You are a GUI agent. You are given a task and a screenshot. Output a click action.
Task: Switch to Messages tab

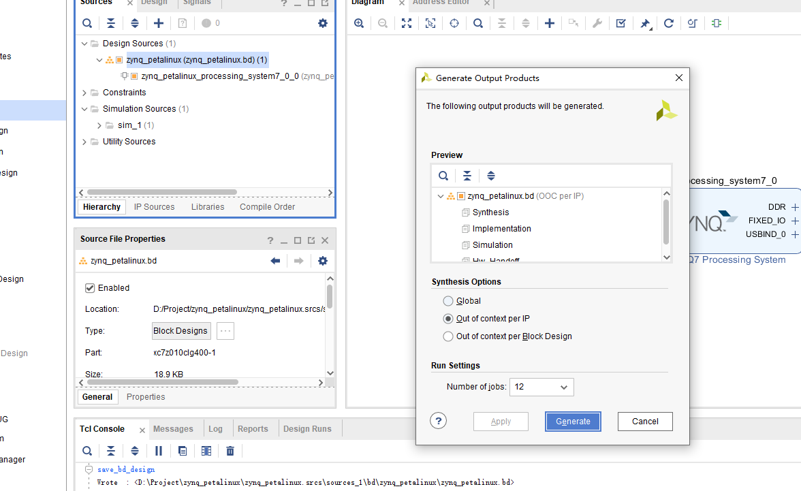[173, 428]
